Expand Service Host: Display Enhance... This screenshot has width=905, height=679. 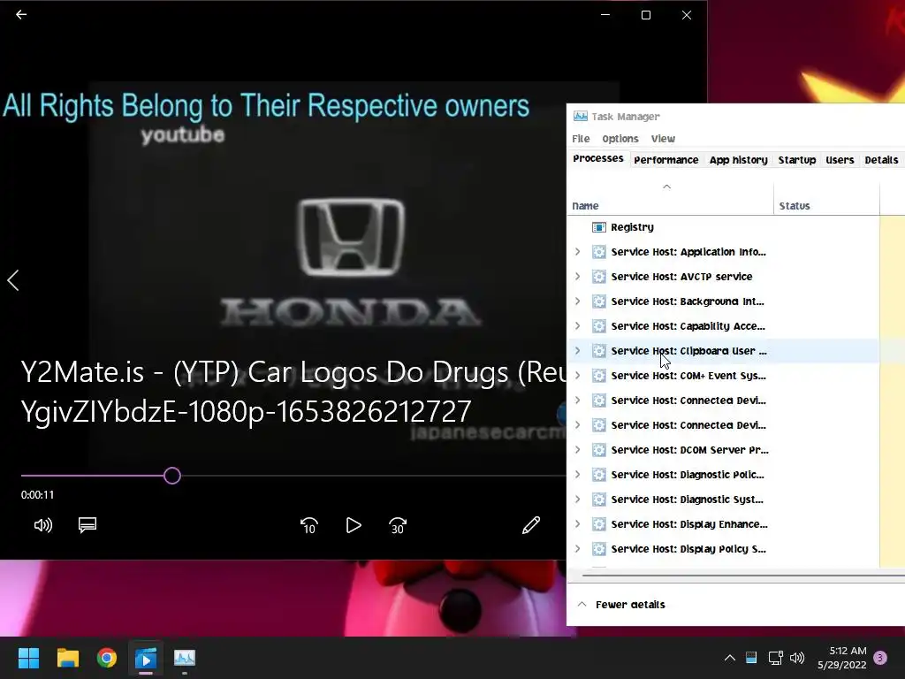[578, 524]
